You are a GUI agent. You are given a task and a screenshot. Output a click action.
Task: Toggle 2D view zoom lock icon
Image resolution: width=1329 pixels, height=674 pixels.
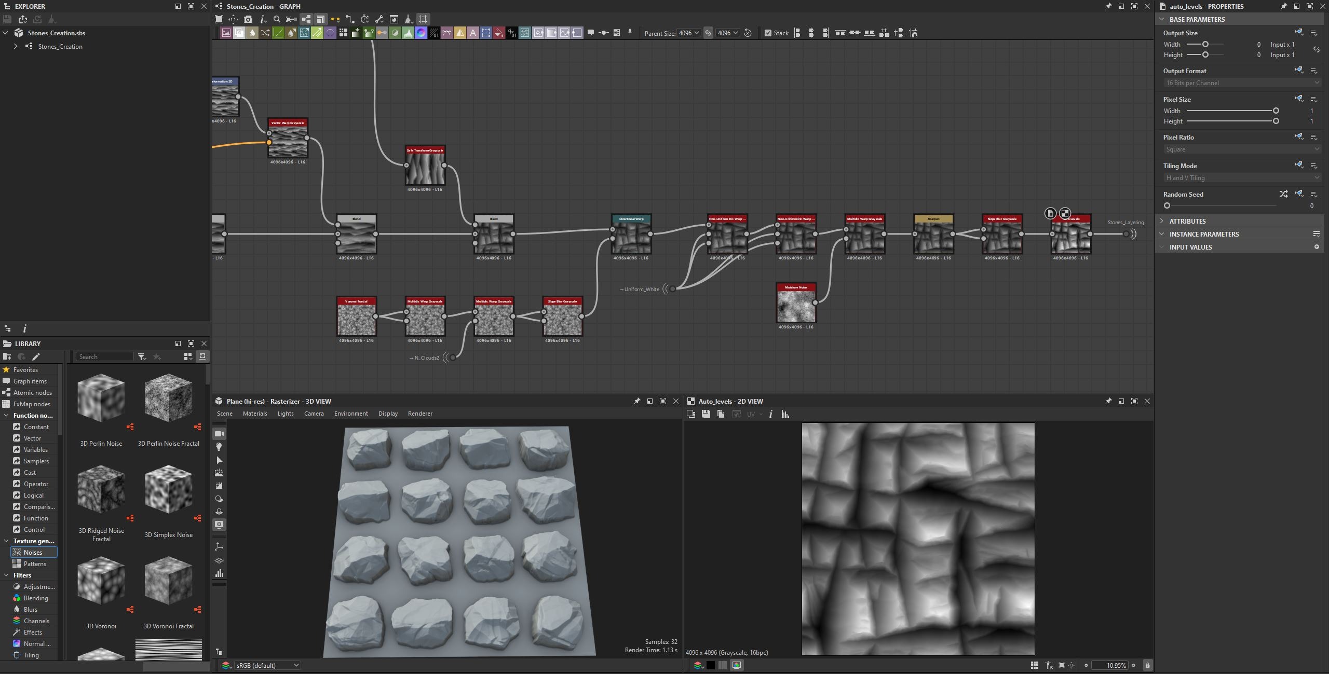pyautogui.click(x=1147, y=665)
